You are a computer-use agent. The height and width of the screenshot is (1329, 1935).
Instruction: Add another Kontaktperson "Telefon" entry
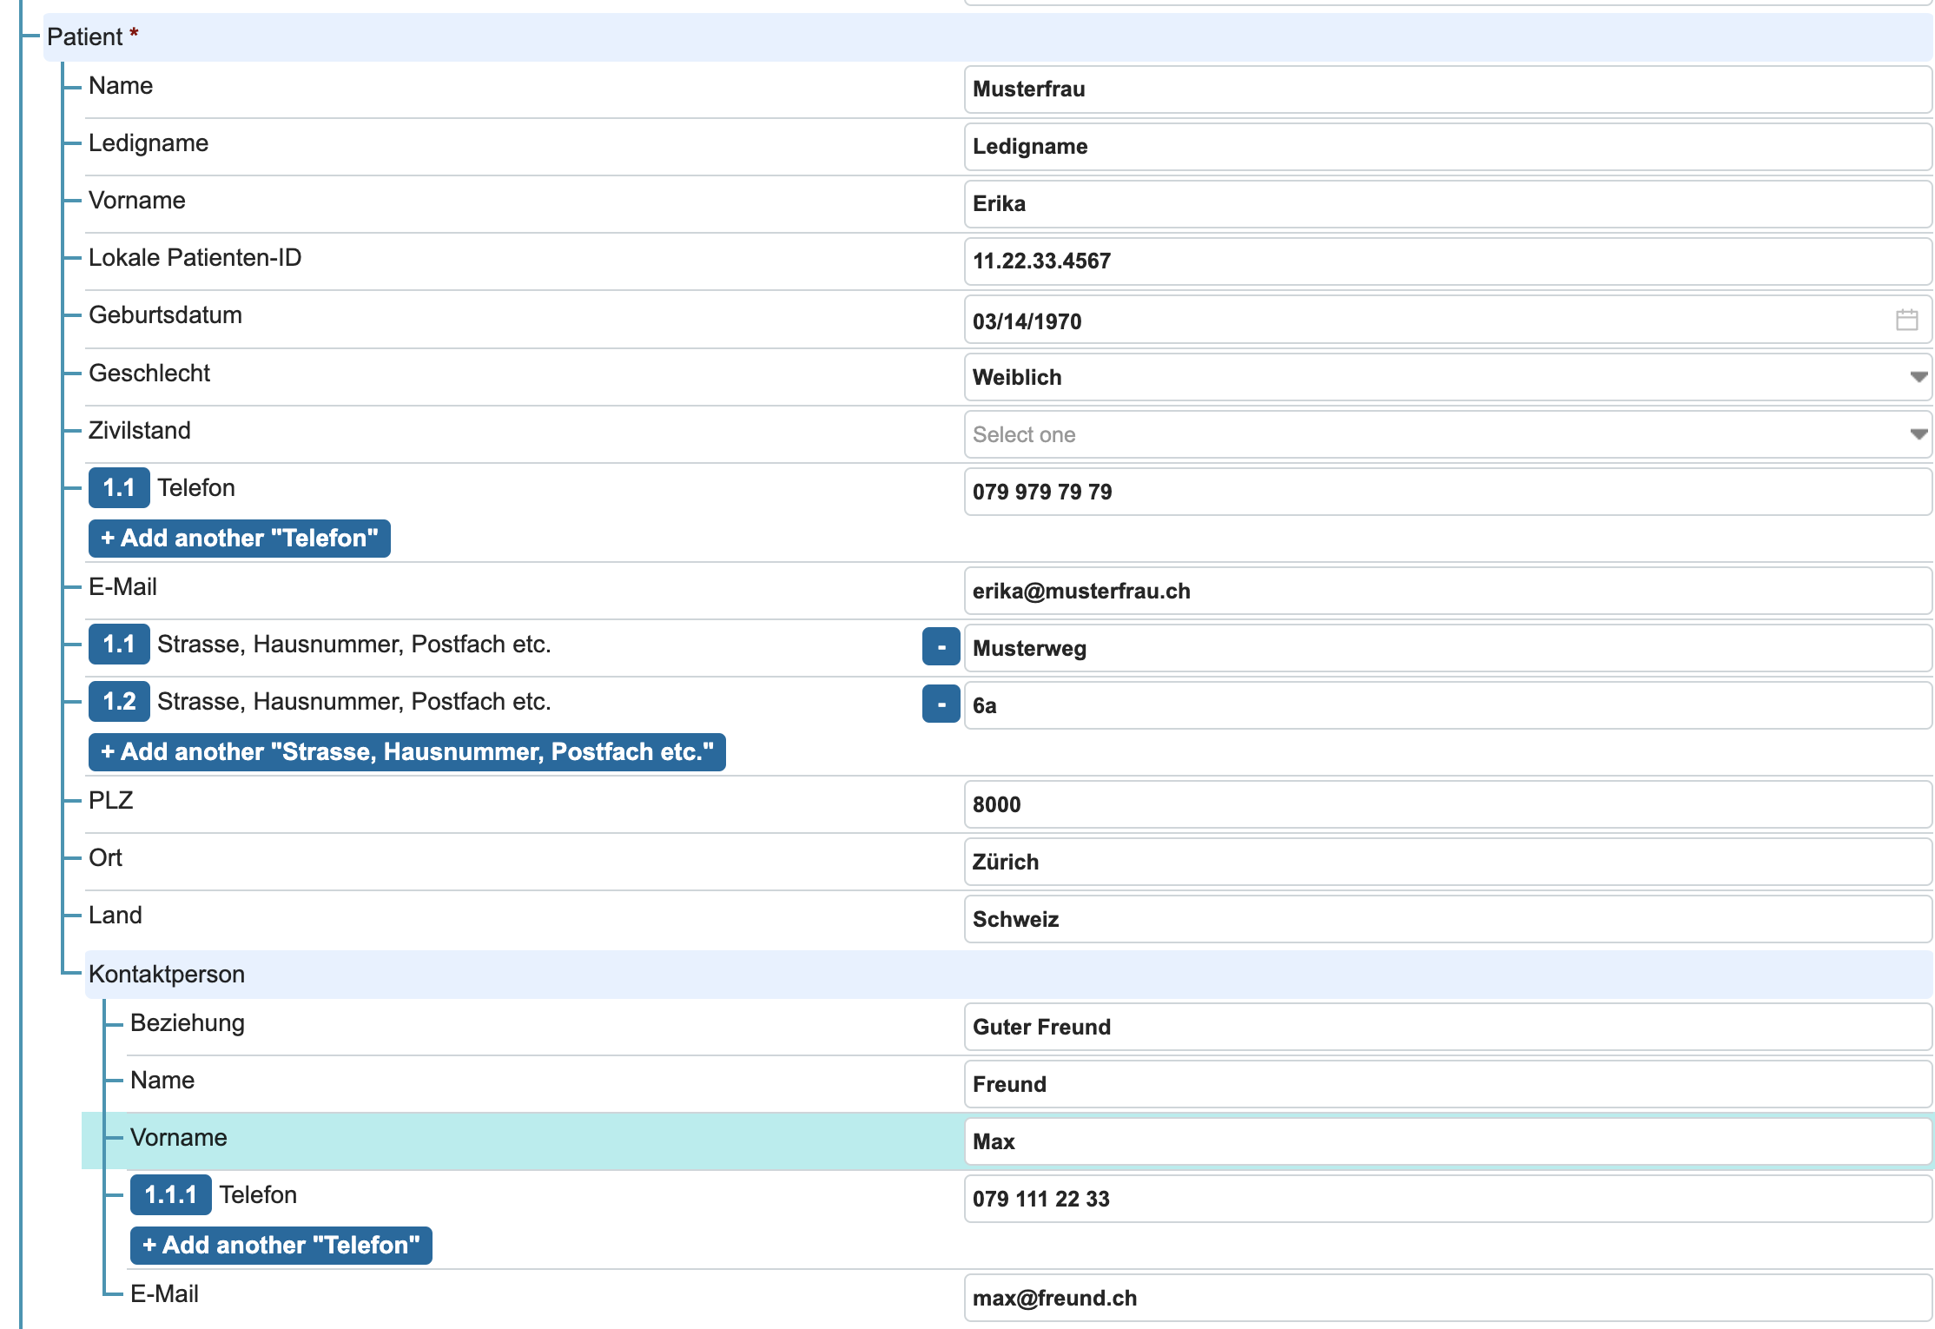[281, 1246]
